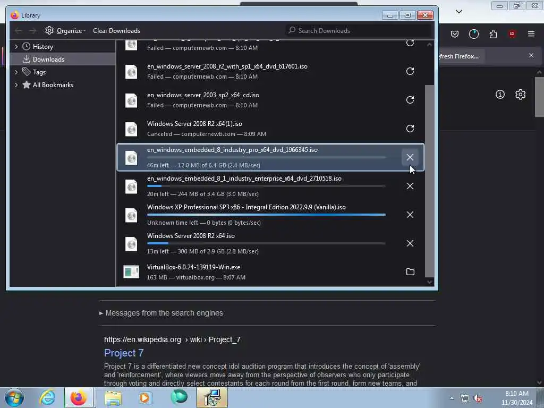Image resolution: width=544 pixels, height=408 pixels.
Task: Cancel the en_windows_embedded_8_industry_pro download
Action: click(x=410, y=157)
